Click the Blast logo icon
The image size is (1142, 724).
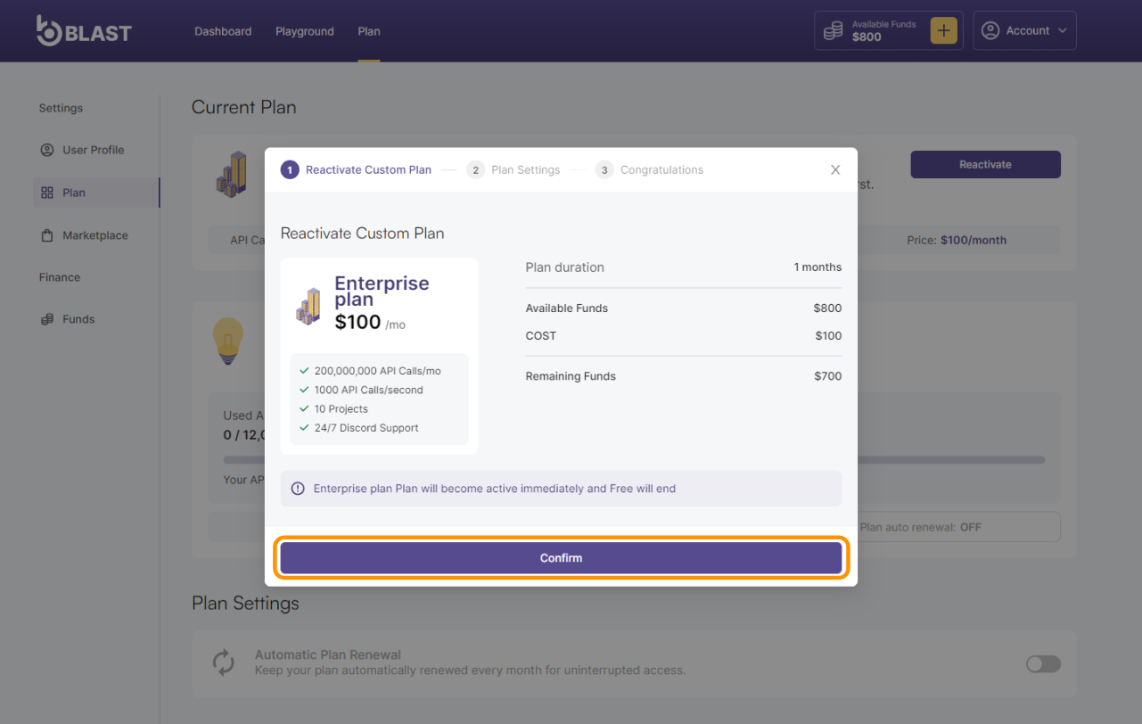pyautogui.click(x=50, y=31)
